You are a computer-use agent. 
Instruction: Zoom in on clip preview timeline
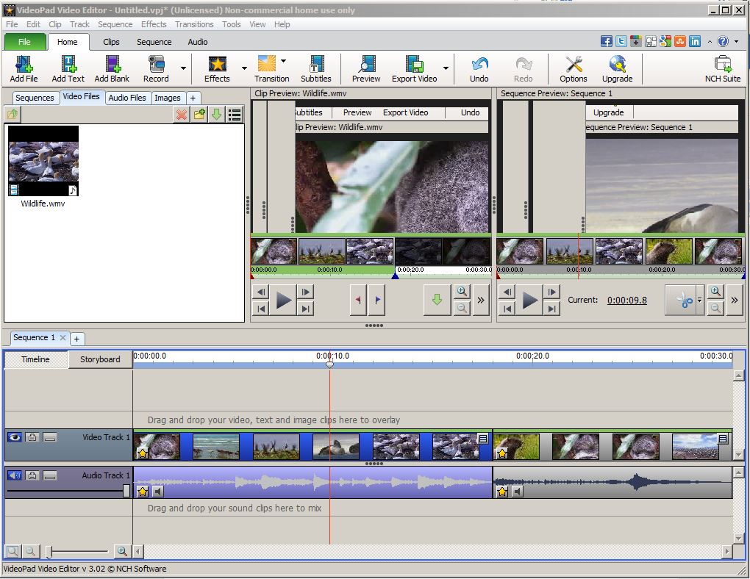(462, 291)
